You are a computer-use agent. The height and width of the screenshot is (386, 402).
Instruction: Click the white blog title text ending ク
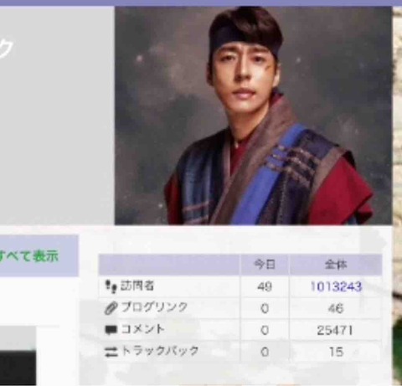(6, 48)
